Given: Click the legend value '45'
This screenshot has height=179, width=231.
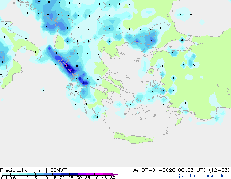Looking at the screenshot, I should (104, 178).
